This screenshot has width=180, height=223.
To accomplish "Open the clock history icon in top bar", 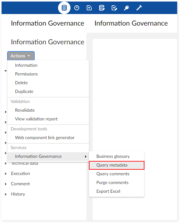I will click(77, 8).
